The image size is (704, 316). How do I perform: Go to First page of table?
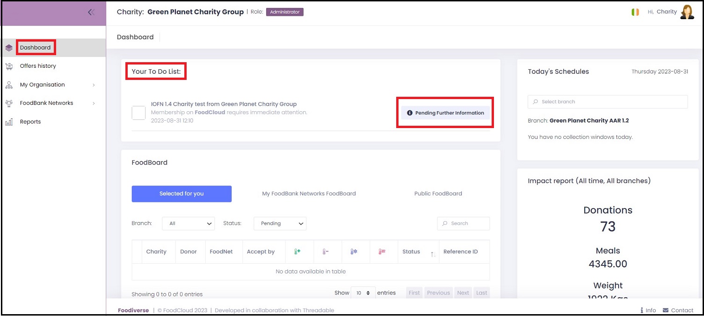[414, 293]
